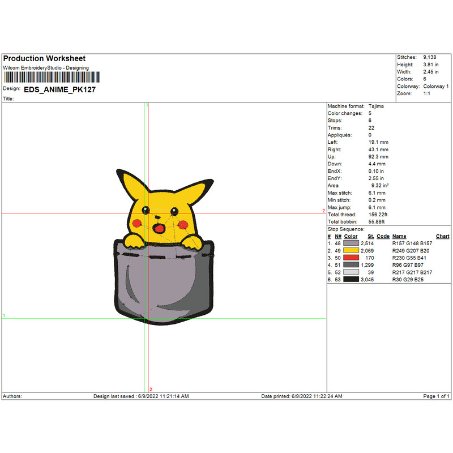This screenshot has width=453, height=453.
Task: Click the Total thread value 156.22ft
Action: (x=379, y=215)
